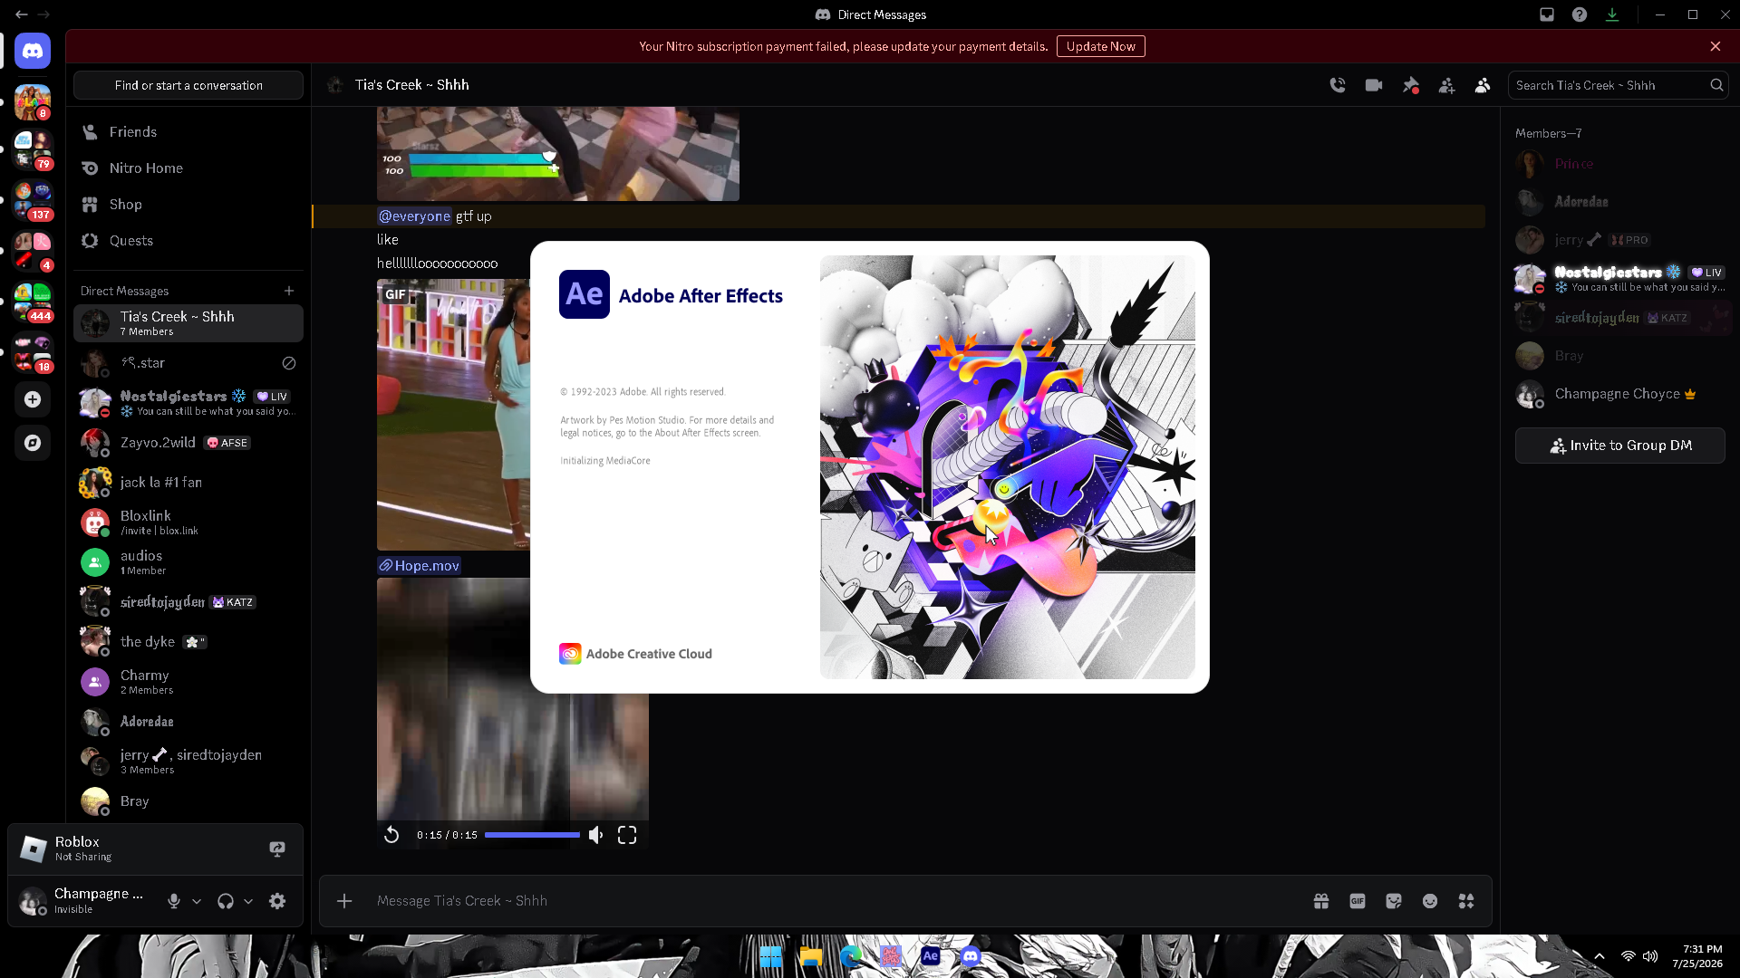Open Champagne Choyce in members list
Viewport: 1740px width, 978px height.
pos(1619,394)
